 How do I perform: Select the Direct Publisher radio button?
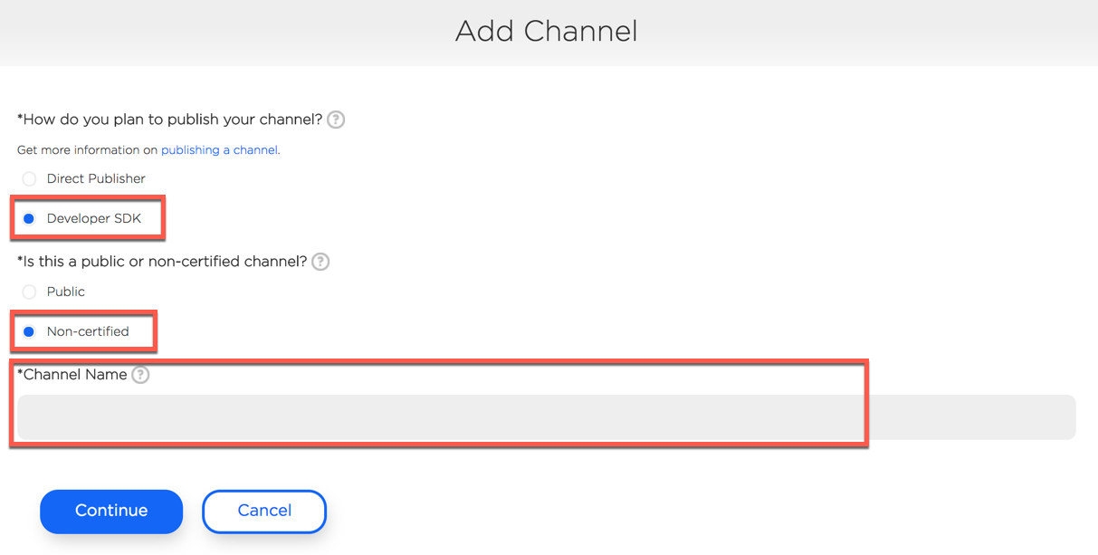(29, 178)
